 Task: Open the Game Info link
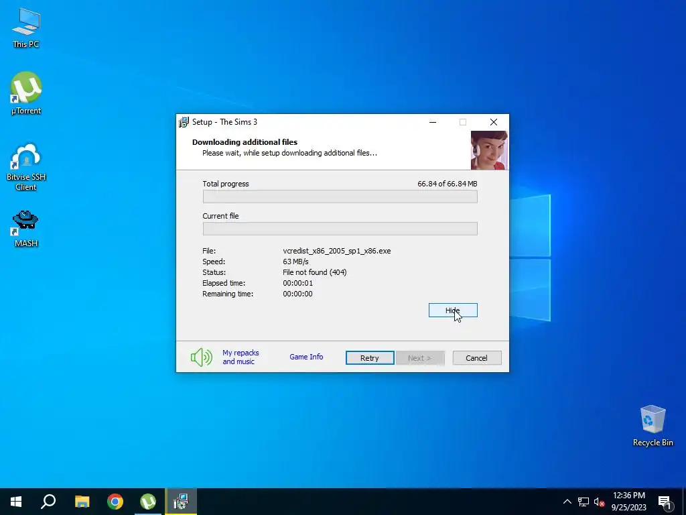306,357
